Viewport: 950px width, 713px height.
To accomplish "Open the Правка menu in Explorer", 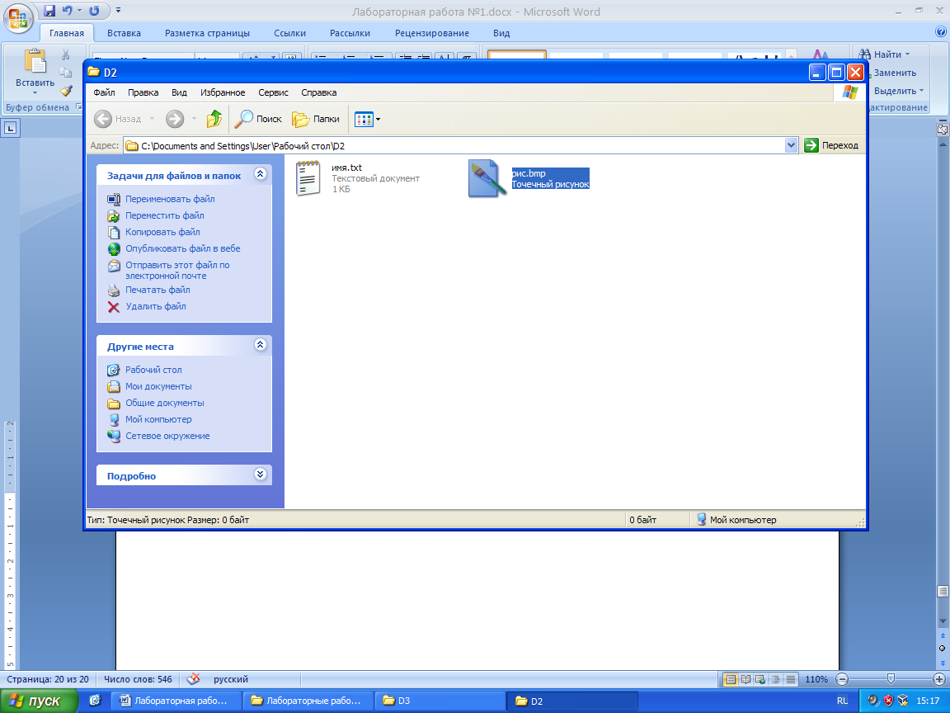I will [x=143, y=92].
